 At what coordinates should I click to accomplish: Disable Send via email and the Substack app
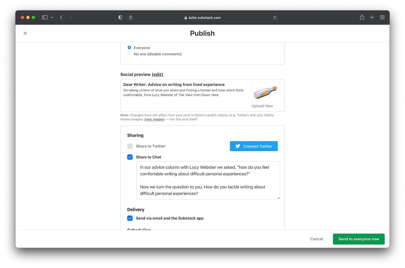(x=130, y=218)
